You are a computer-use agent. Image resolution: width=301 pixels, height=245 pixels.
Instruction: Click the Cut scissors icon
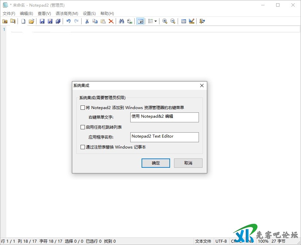[x=87, y=21]
